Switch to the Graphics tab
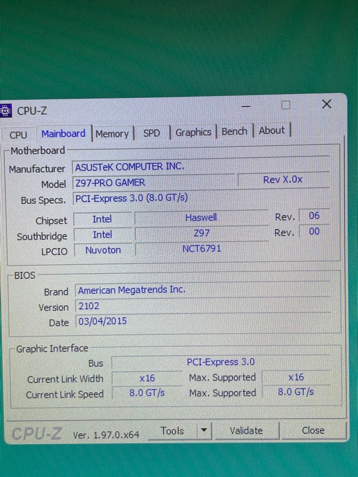358x477 pixels. [x=193, y=132]
